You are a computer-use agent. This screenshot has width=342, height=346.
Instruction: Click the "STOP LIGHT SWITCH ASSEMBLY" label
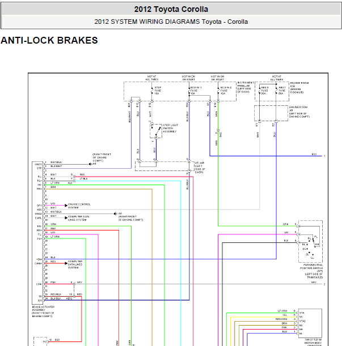click(170, 128)
